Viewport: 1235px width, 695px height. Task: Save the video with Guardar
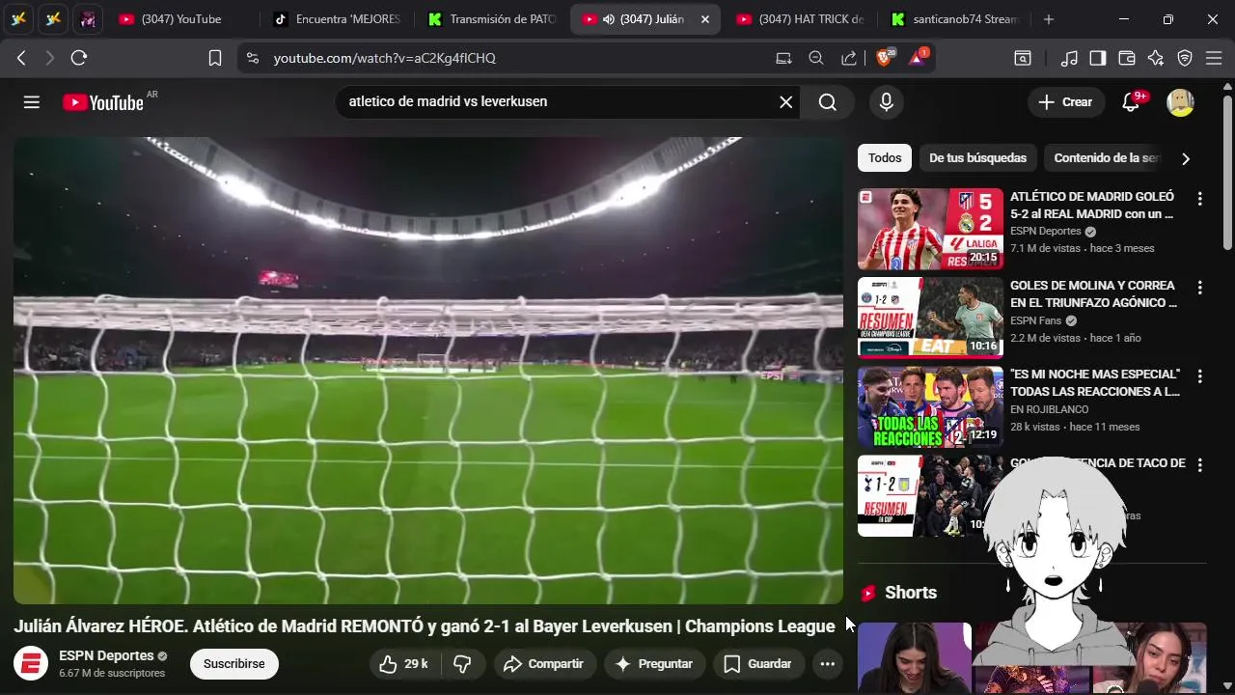(x=757, y=664)
